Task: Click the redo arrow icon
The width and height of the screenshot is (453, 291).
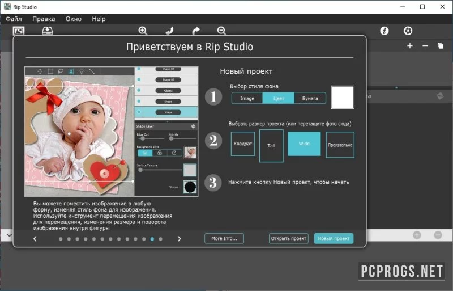Action: pos(196,31)
